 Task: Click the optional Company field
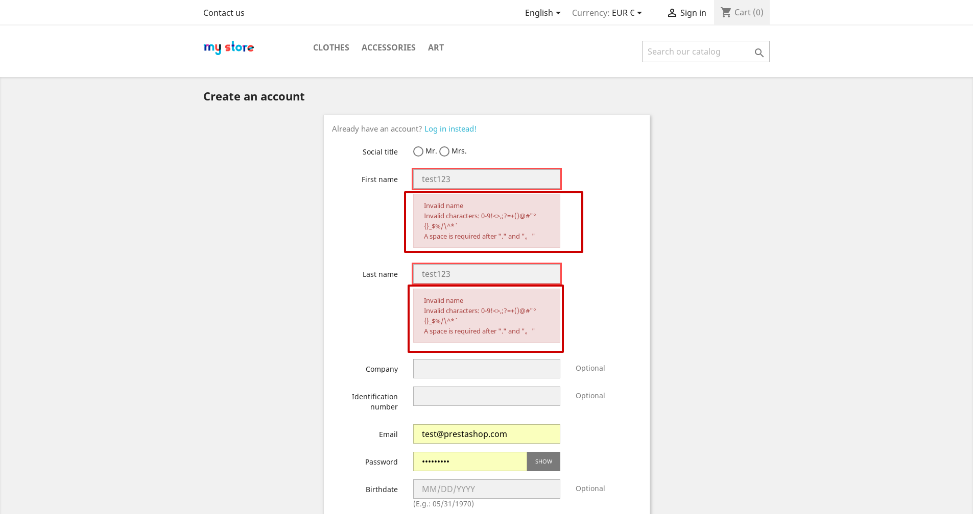(x=486, y=368)
